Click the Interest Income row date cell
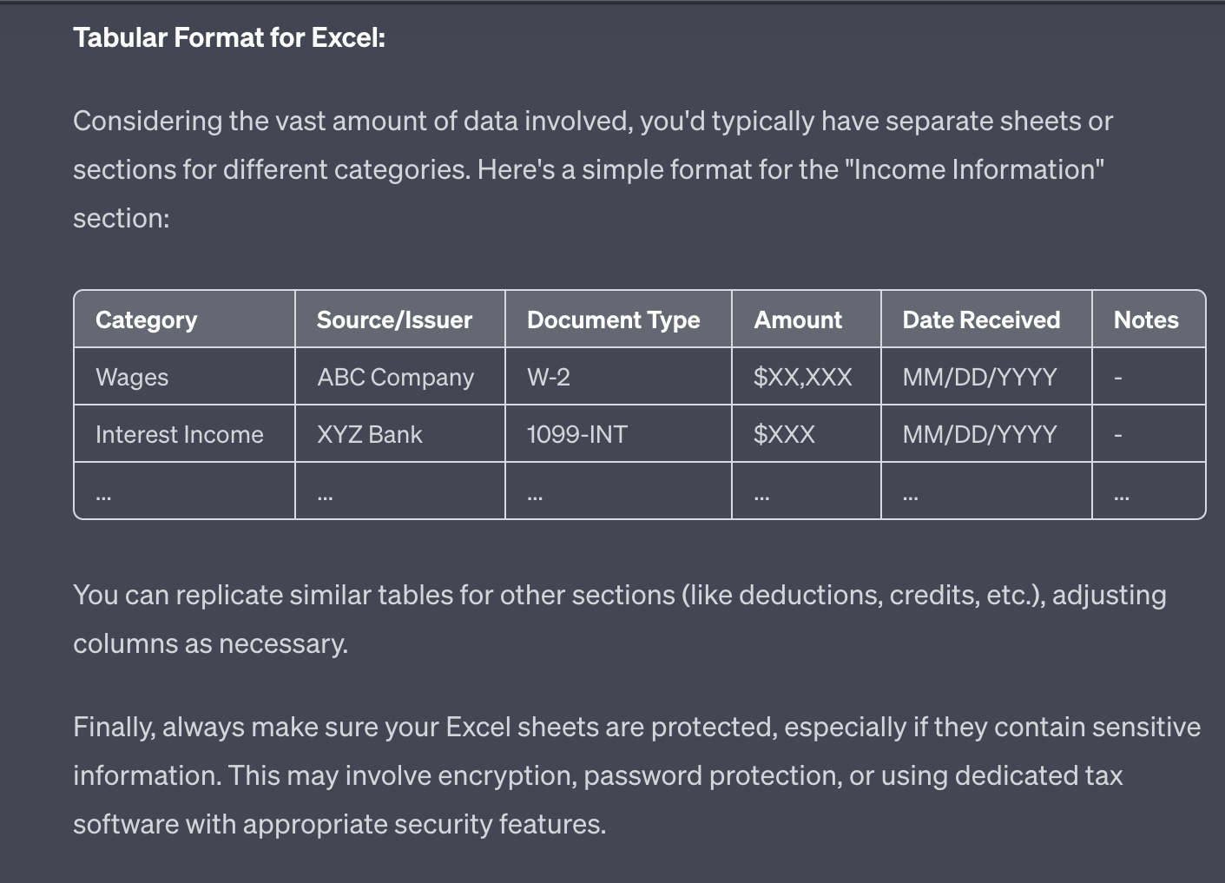The height and width of the screenshot is (883, 1225). click(979, 434)
